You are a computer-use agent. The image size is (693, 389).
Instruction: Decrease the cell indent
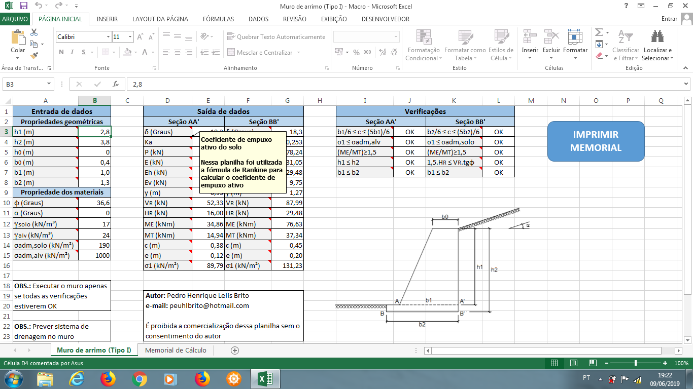204,52
